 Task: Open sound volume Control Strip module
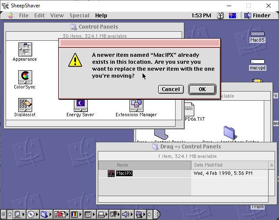(127, 214)
